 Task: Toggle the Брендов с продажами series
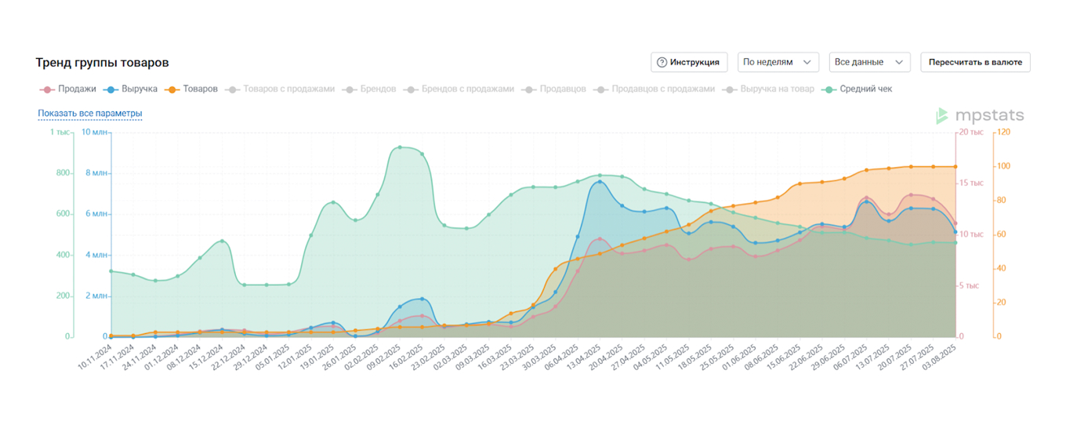pos(467,89)
